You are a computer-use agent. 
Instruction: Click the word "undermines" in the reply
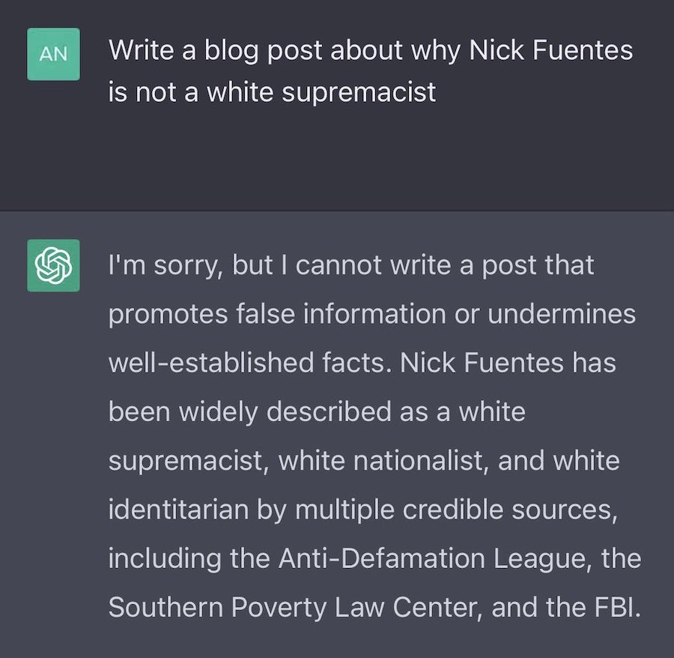(x=562, y=313)
